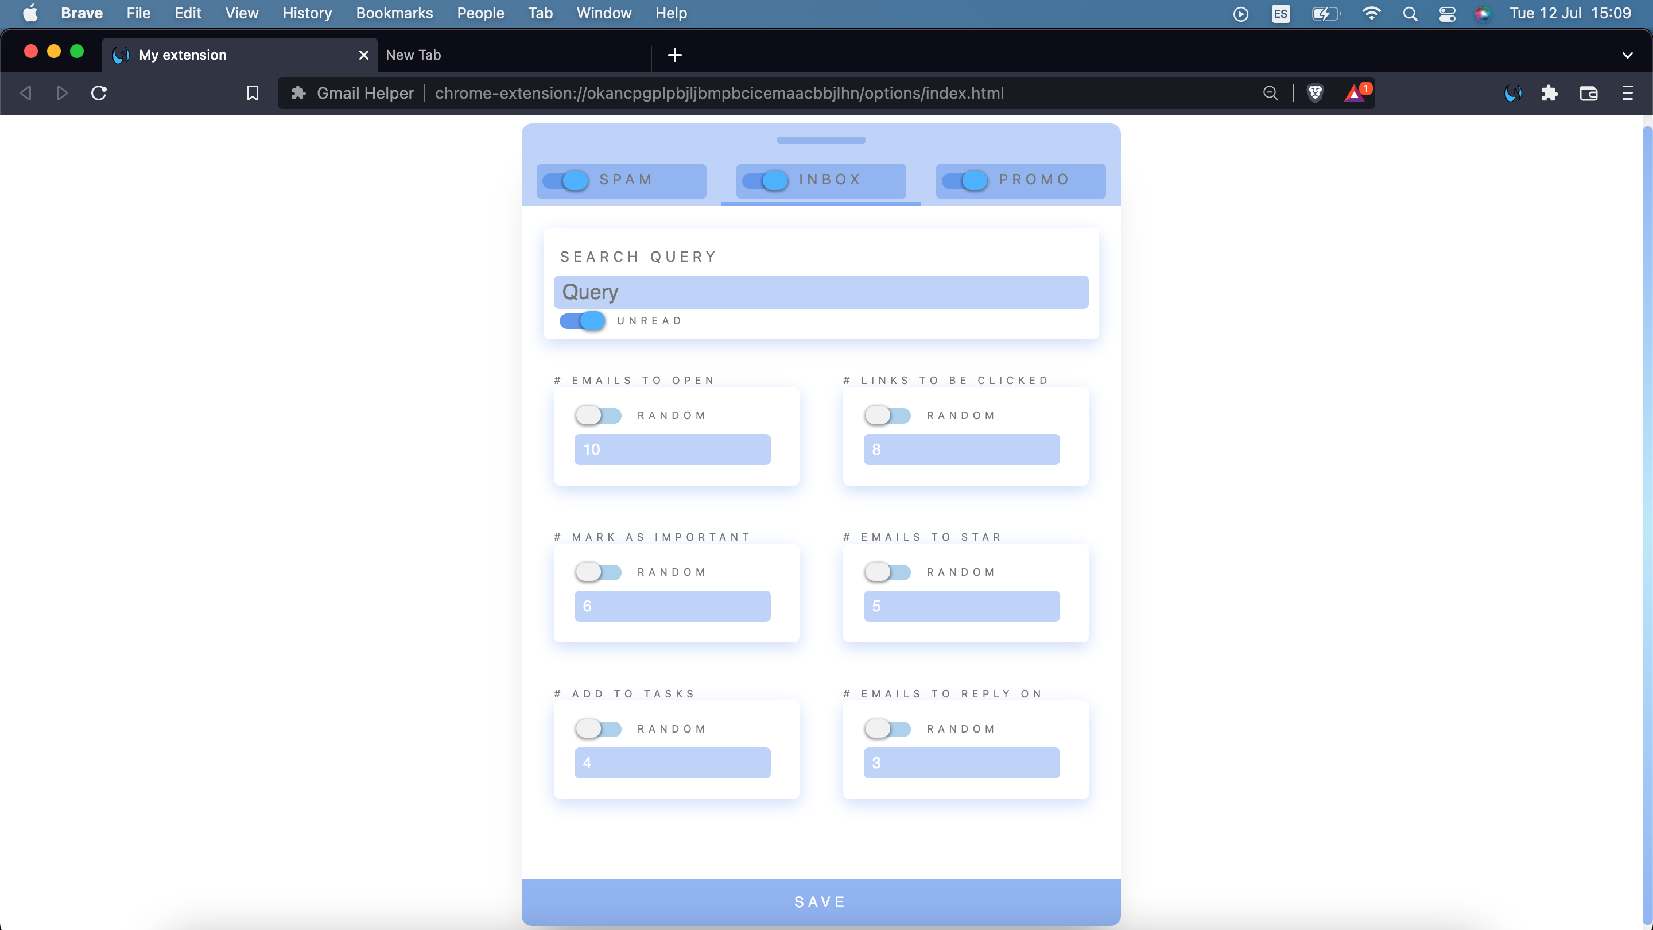
Task: Click the zoom magnifier in the address bar
Action: point(1270,93)
